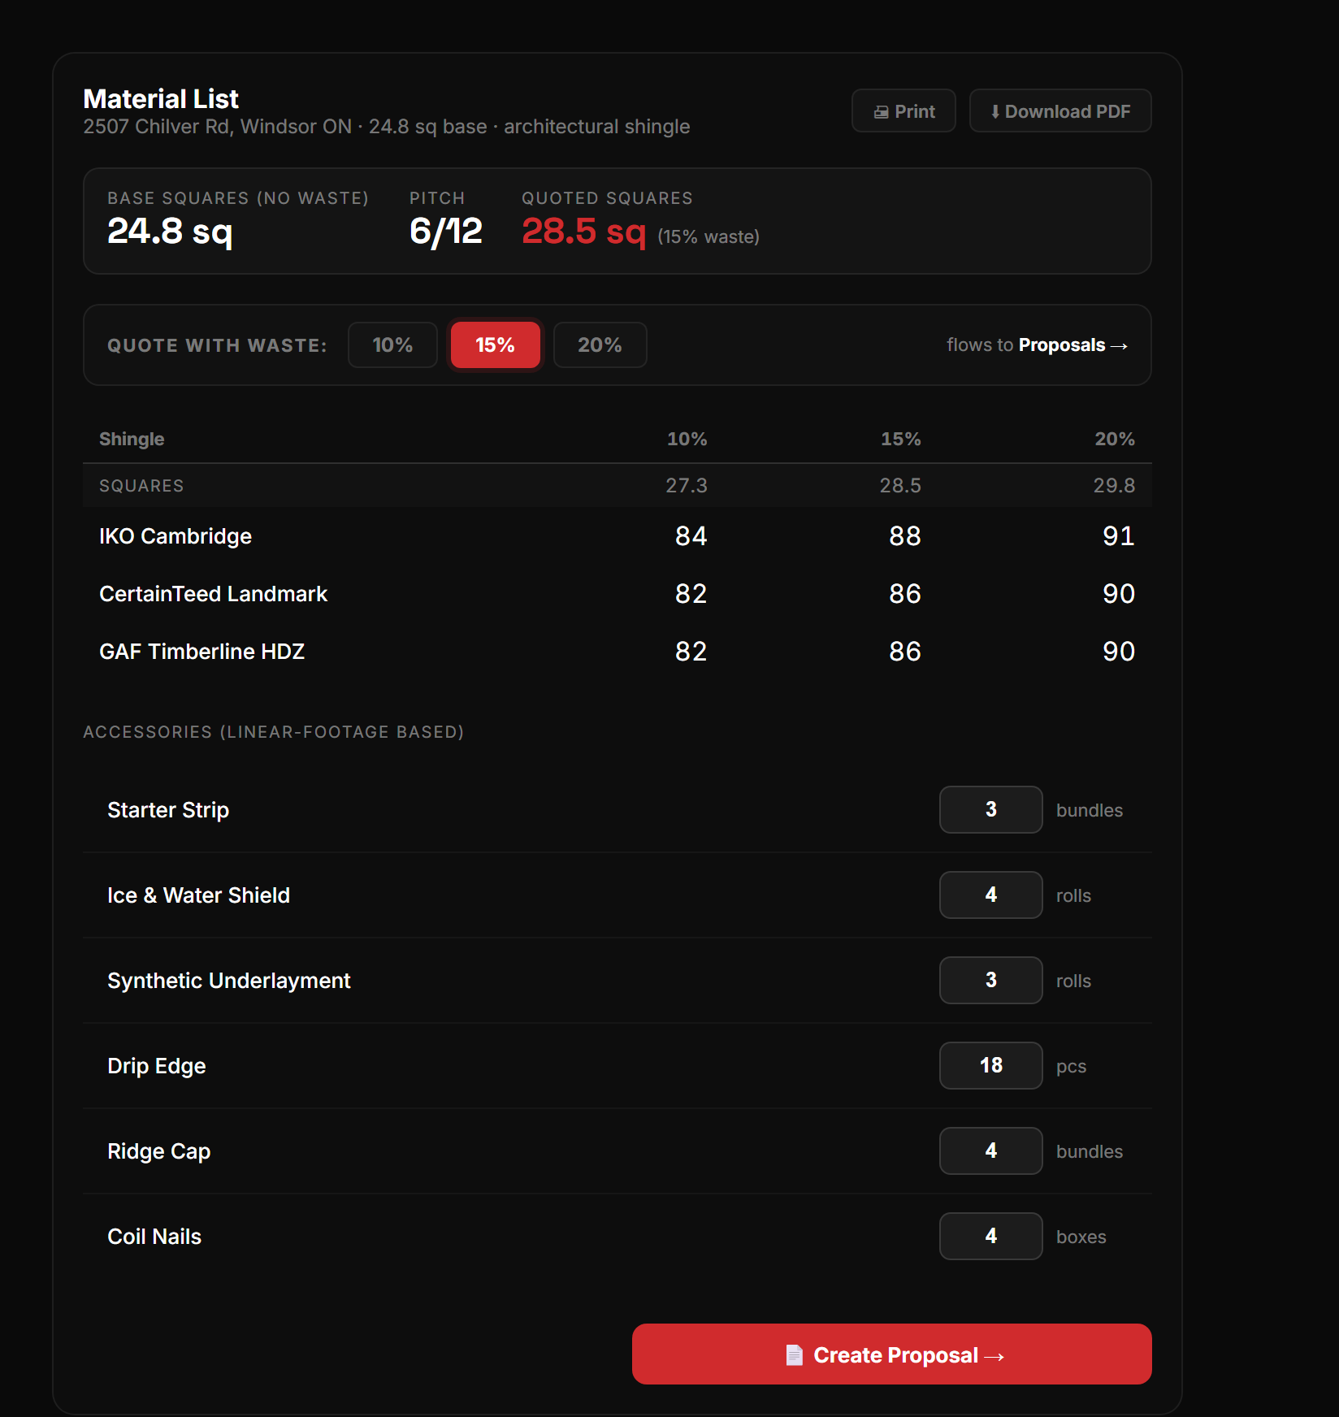Click CertainTeed Landmark 15% bundle count 86

905,594
